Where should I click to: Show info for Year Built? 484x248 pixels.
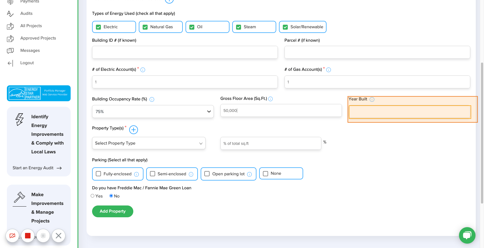tap(372, 99)
